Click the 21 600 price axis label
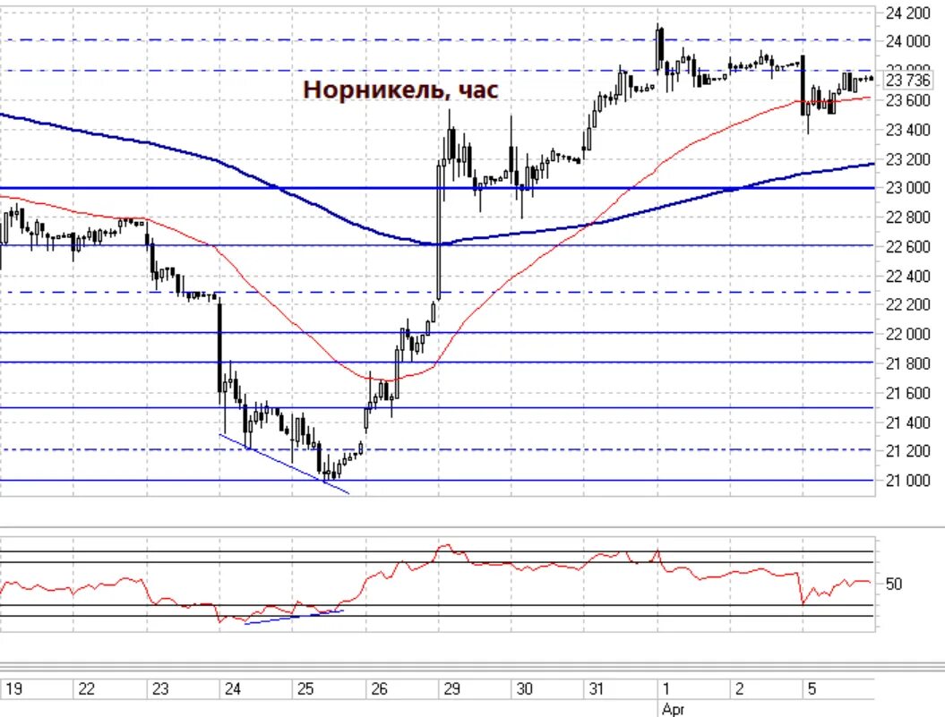Screen dimensions: 945x717 [x=907, y=393]
